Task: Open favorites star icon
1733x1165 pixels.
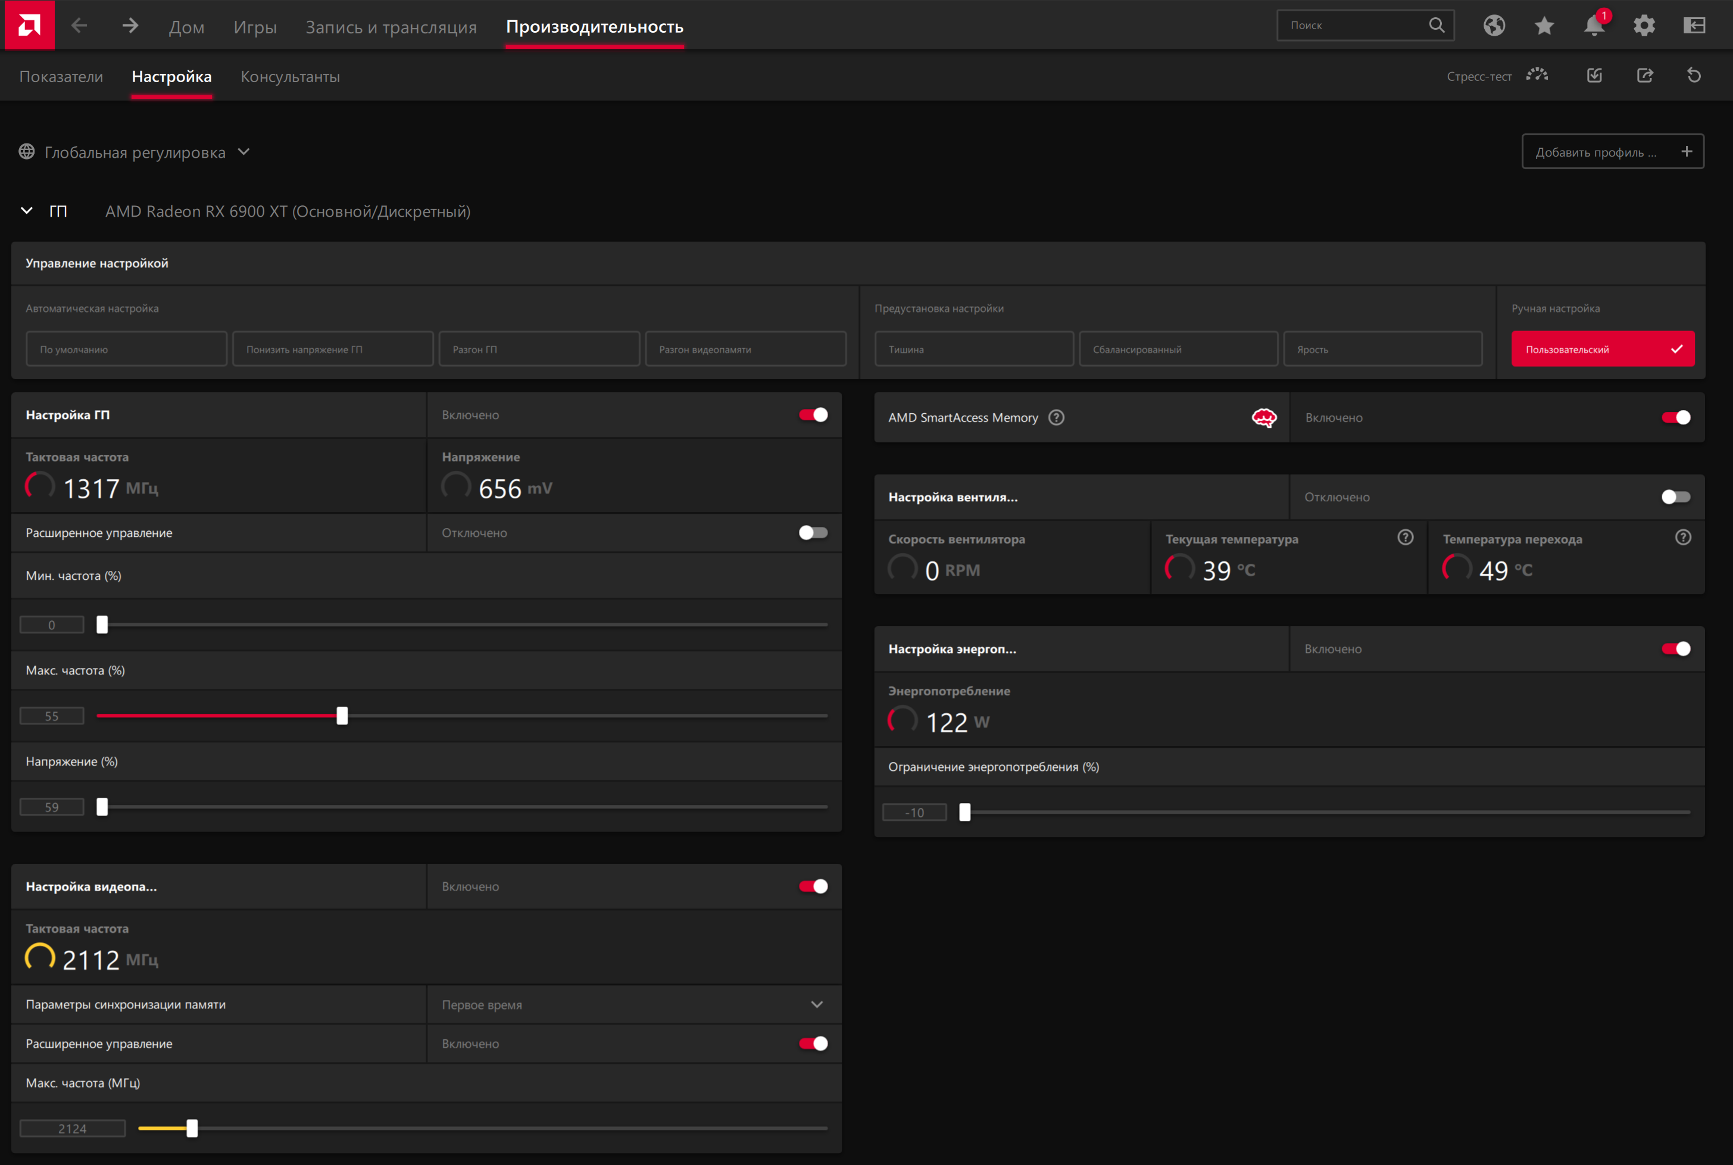Action: [1544, 25]
